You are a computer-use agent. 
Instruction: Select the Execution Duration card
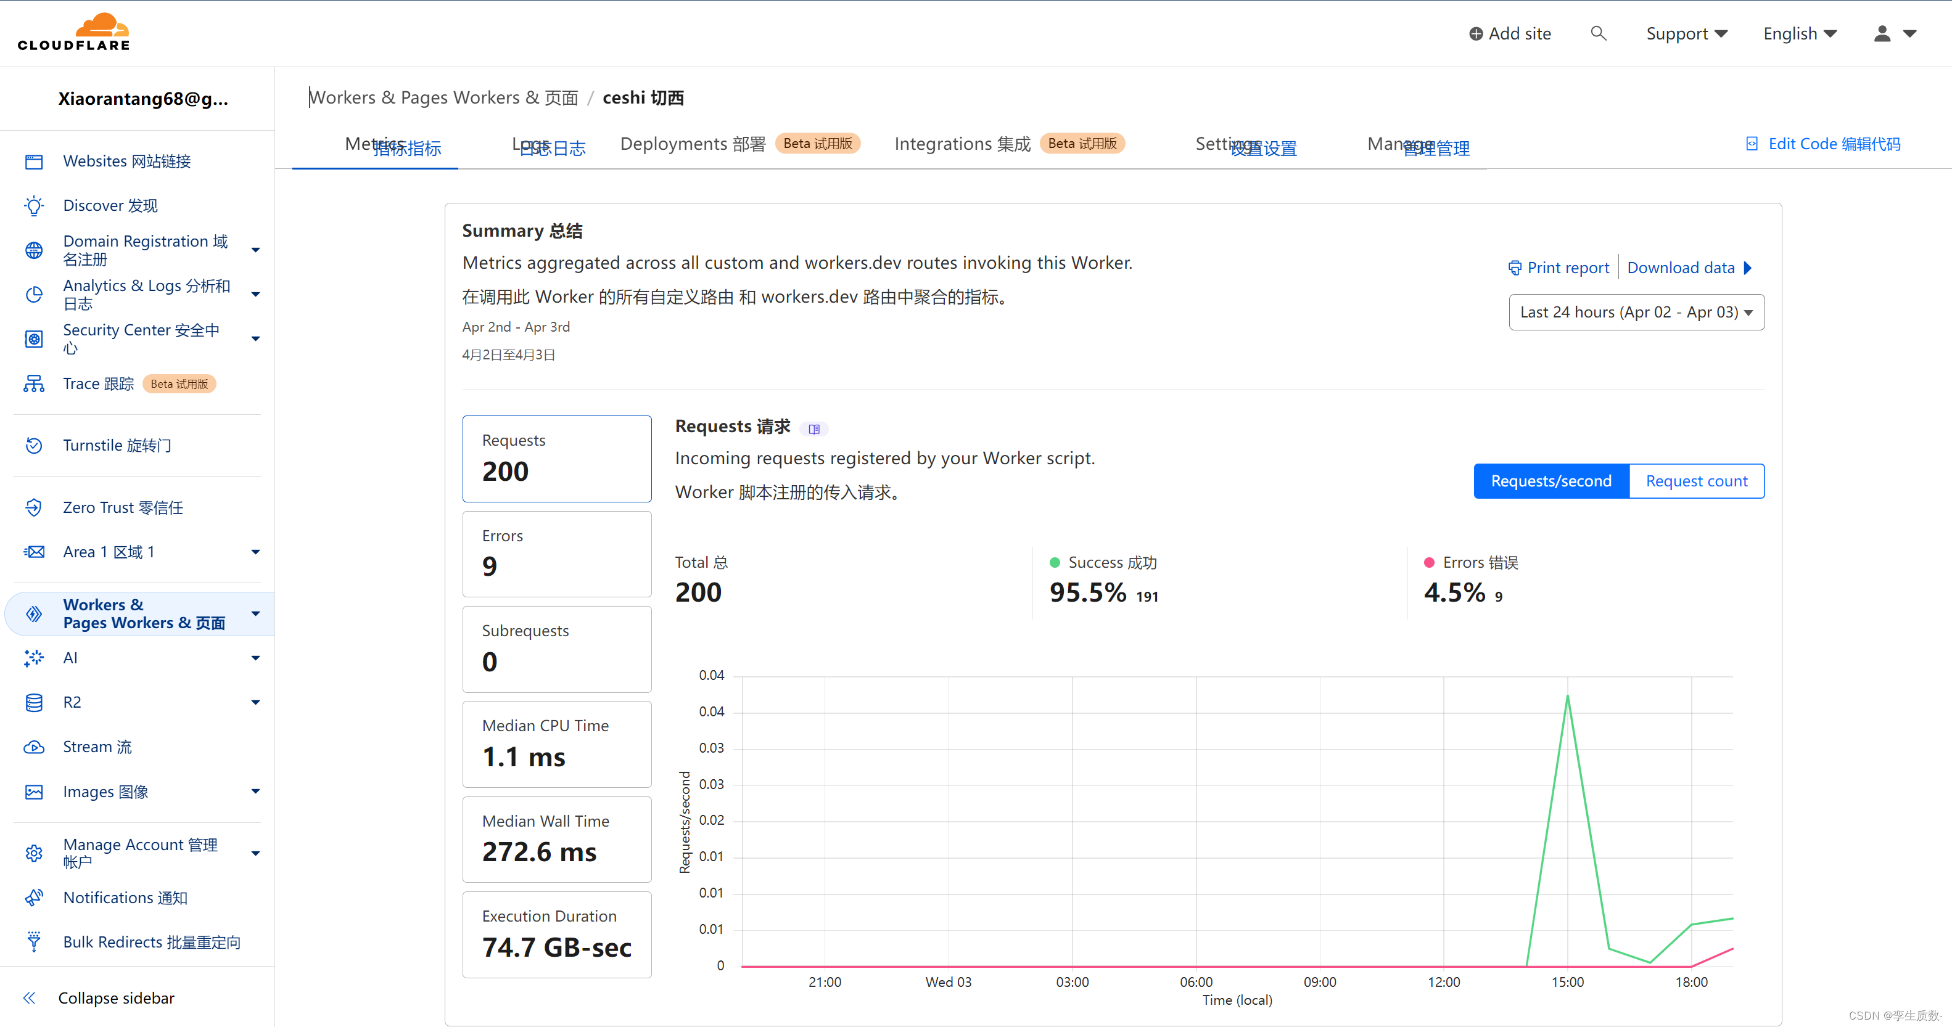pyautogui.click(x=557, y=935)
